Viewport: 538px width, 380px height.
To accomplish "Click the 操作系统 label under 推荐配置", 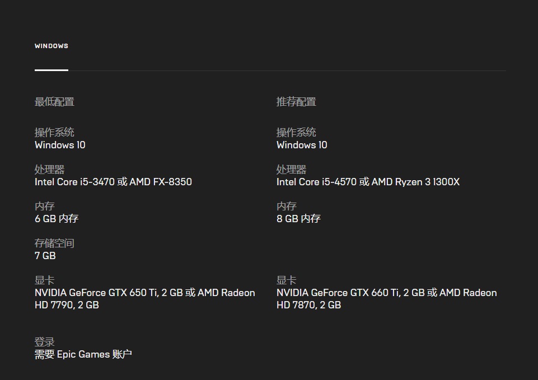I will point(296,133).
